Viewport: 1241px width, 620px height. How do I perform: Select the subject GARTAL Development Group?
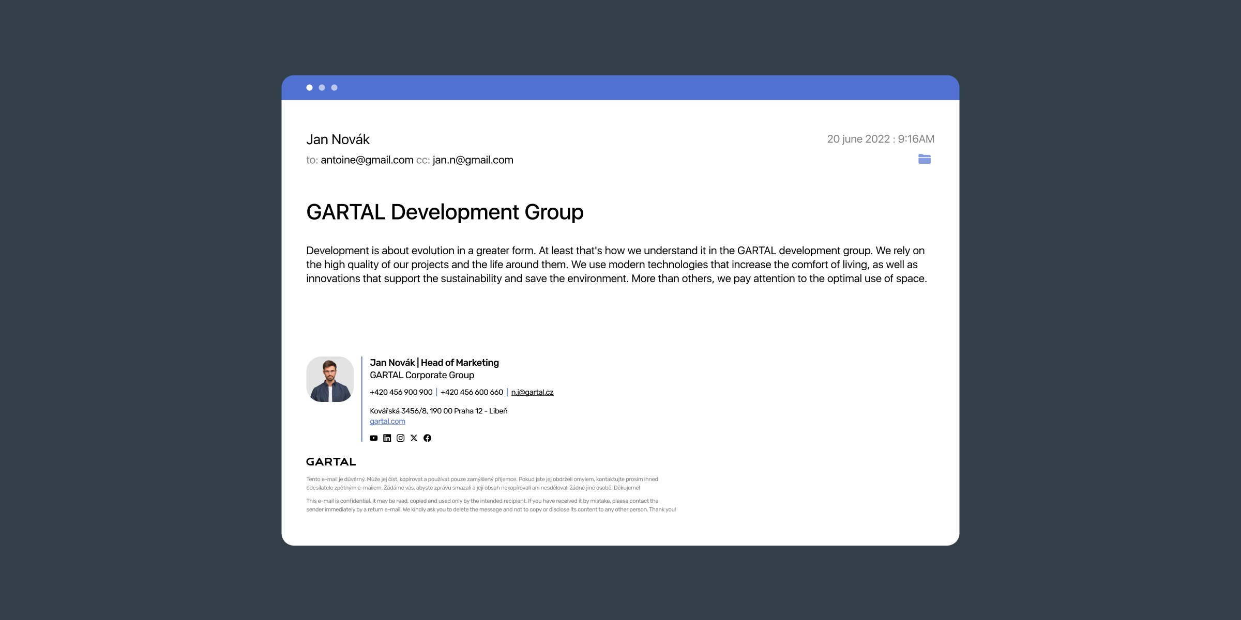pos(445,212)
